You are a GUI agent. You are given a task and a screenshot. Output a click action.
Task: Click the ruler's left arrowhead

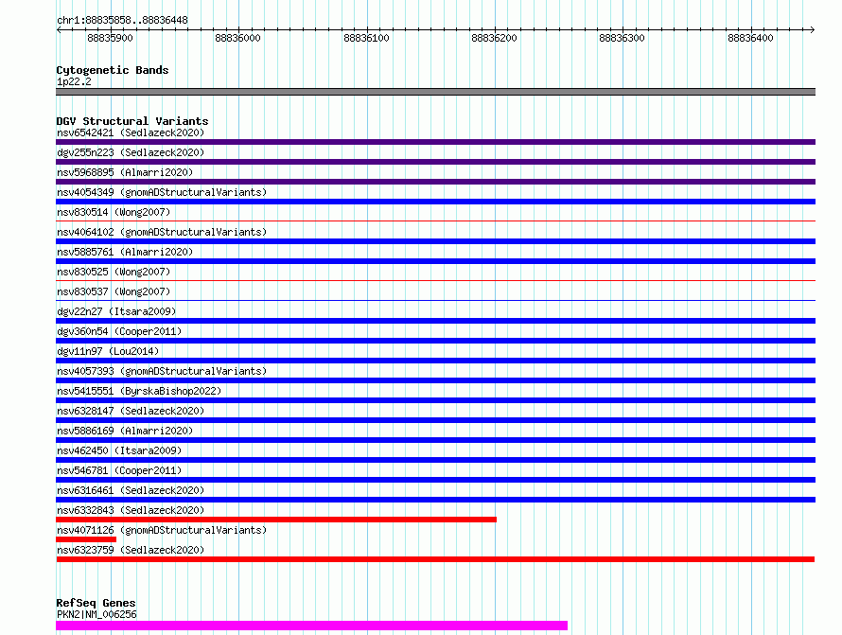59,29
